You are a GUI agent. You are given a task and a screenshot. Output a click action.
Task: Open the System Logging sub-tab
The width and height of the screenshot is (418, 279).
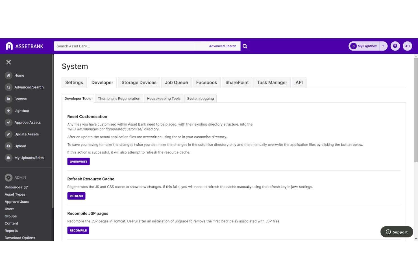click(x=201, y=99)
